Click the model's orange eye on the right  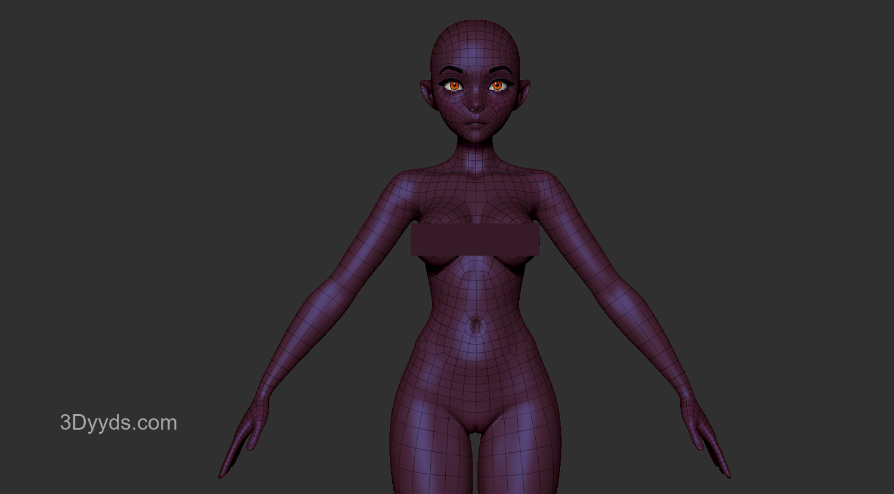point(496,86)
